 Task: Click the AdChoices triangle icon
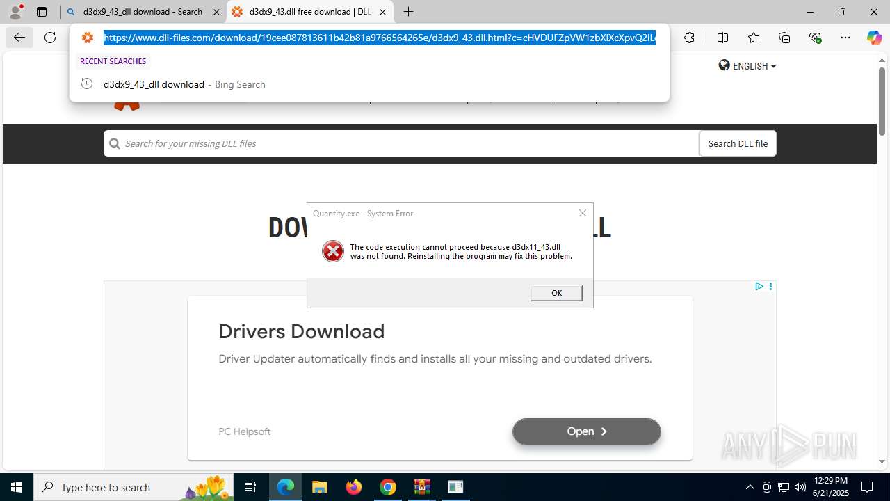pyautogui.click(x=759, y=286)
